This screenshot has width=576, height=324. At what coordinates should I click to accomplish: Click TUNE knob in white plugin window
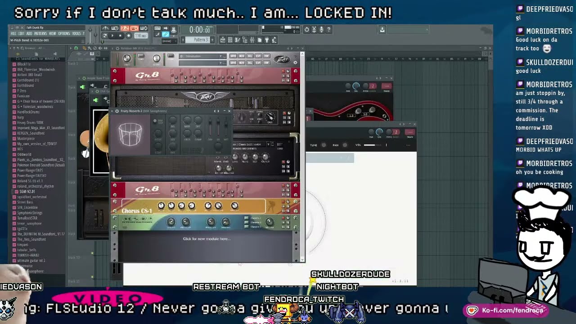click(x=323, y=145)
